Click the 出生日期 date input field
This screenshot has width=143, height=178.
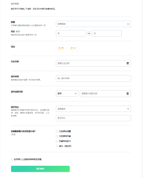tap(93, 63)
